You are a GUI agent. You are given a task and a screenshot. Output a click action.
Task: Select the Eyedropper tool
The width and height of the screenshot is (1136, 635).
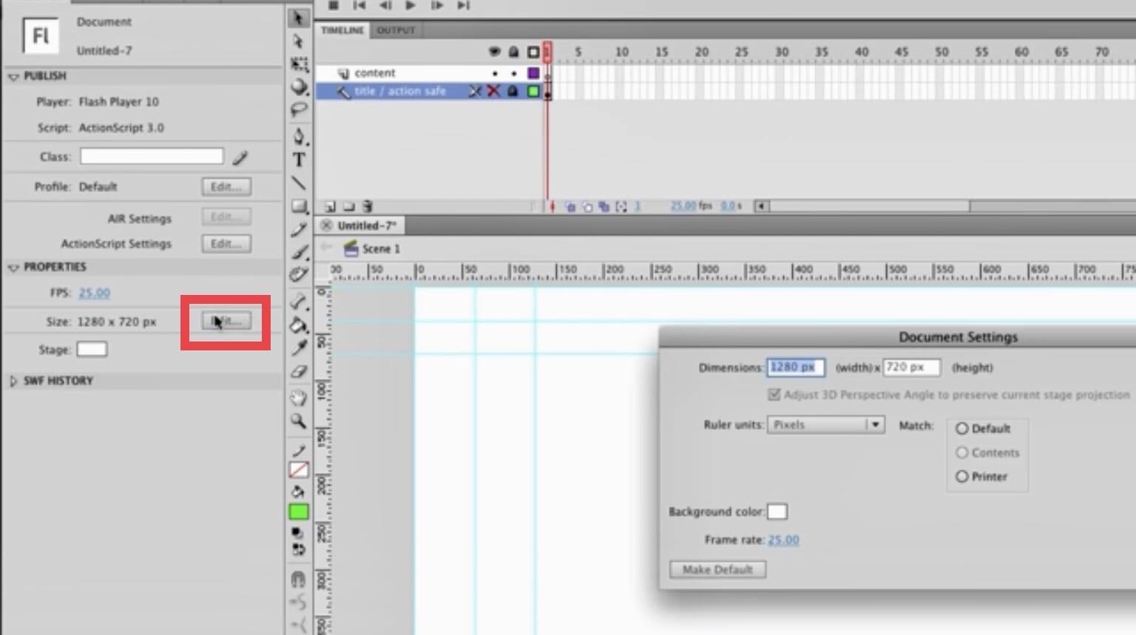(299, 347)
